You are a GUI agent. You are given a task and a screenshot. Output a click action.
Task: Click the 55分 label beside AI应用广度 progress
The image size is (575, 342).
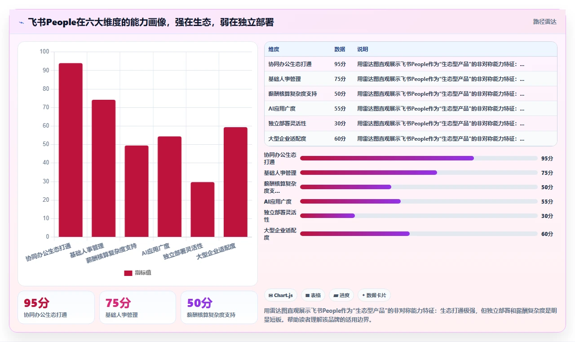tap(547, 201)
